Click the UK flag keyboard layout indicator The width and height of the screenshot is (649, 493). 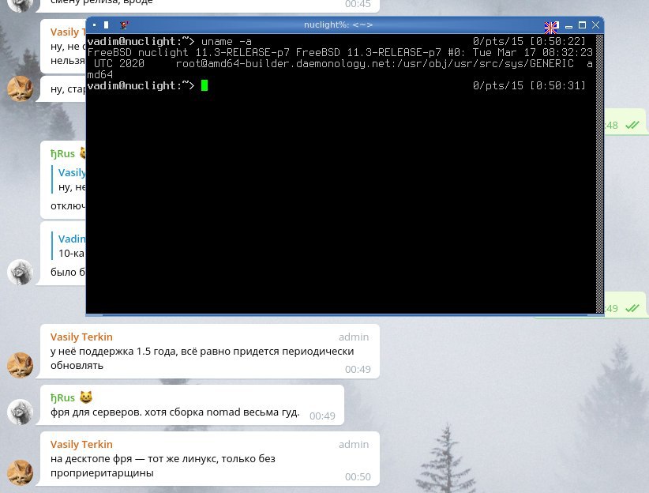point(551,27)
